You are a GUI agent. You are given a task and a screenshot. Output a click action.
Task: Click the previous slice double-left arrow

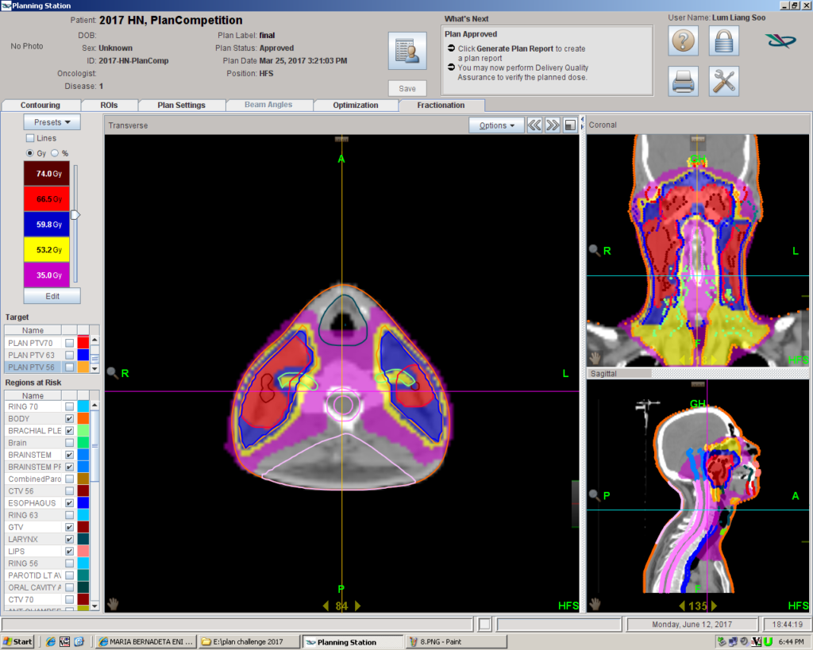[x=534, y=125]
